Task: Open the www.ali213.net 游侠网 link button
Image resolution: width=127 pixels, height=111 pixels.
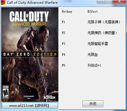Action: (30, 105)
